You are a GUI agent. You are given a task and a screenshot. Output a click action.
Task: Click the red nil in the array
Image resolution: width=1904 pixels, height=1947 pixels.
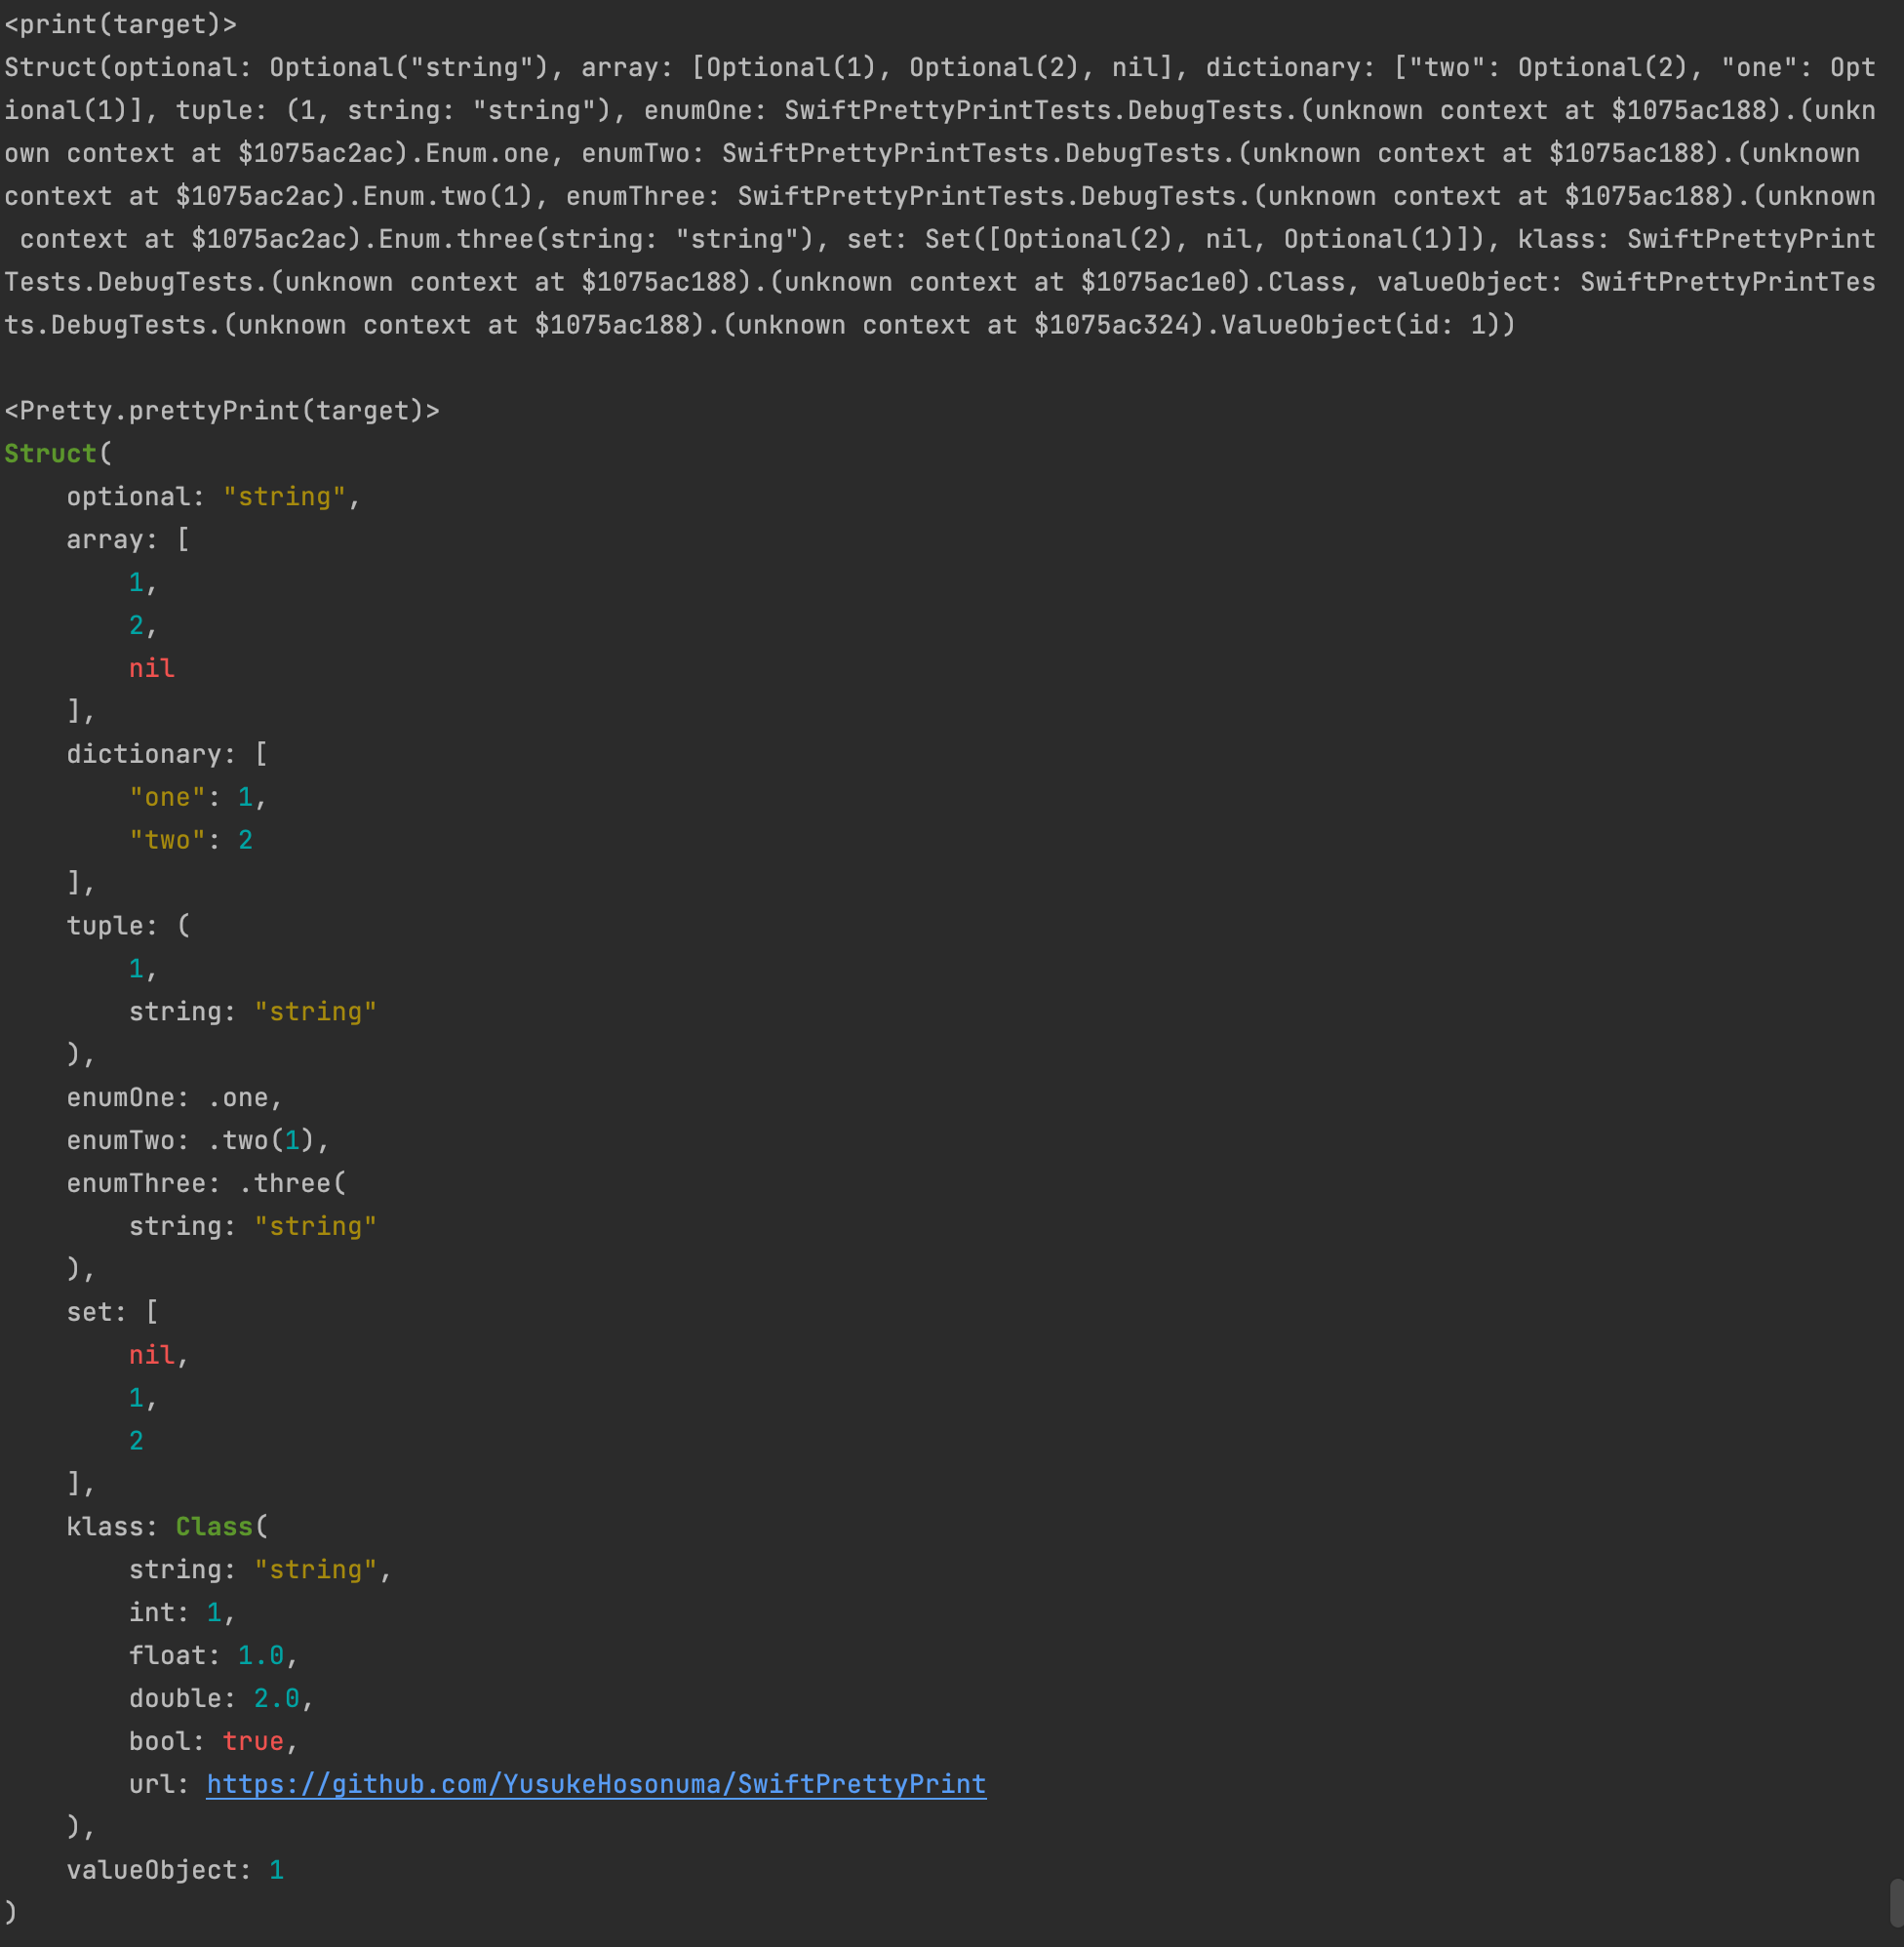(x=152, y=669)
